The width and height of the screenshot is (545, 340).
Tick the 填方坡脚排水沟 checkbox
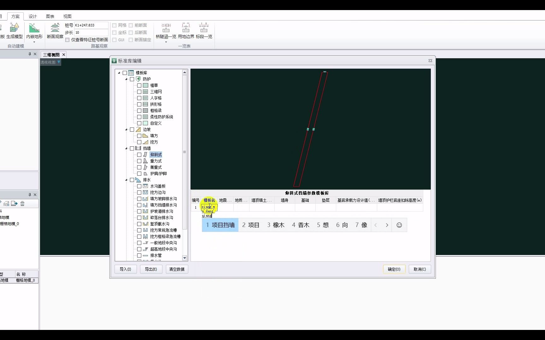point(139,199)
